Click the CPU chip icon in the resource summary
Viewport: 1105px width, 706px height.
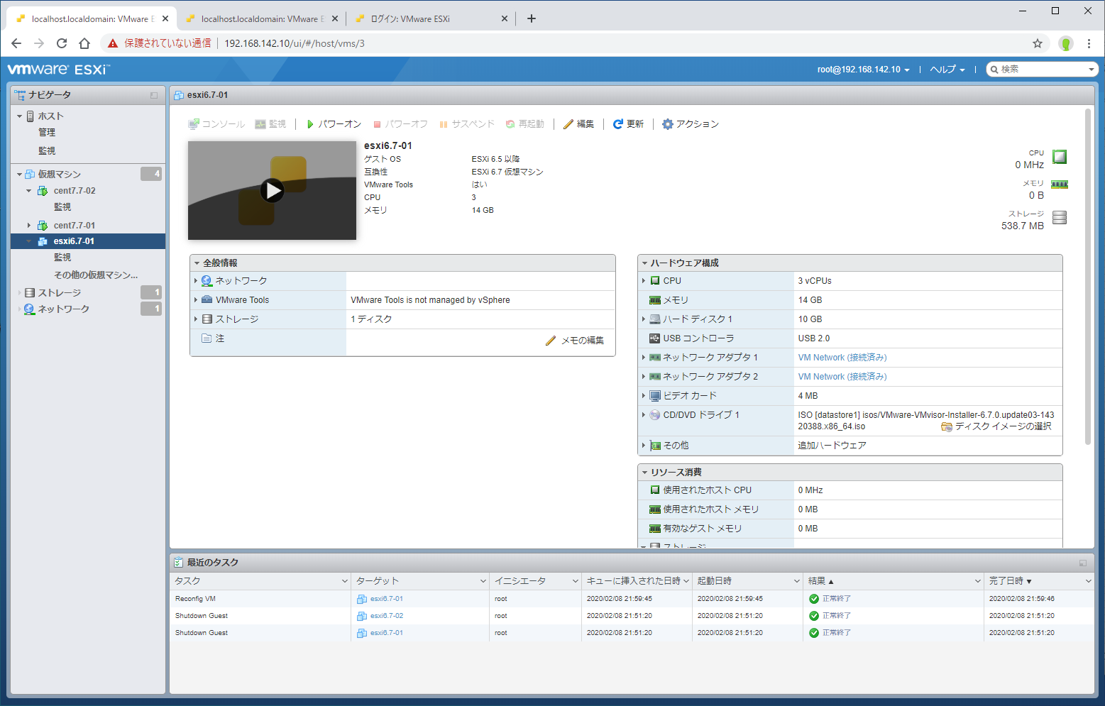[1060, 157]
